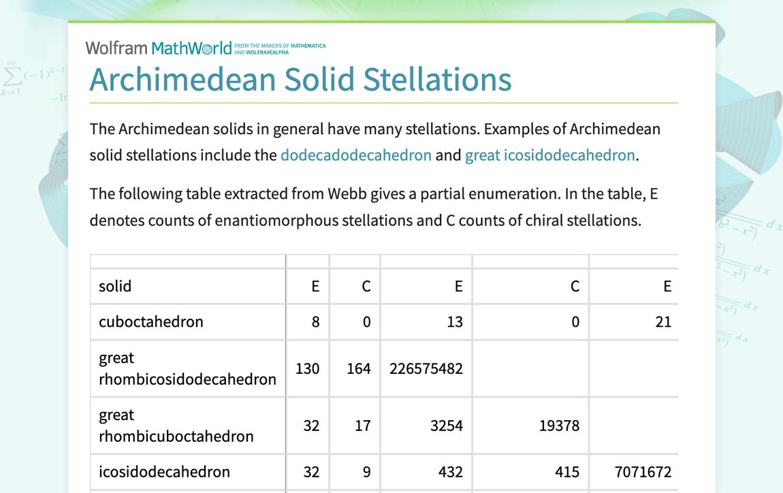The height and width of the screenshot is (493, 783).
Task: Follow the great icosidodecahedron hyperlink
Action: (549, 155)
